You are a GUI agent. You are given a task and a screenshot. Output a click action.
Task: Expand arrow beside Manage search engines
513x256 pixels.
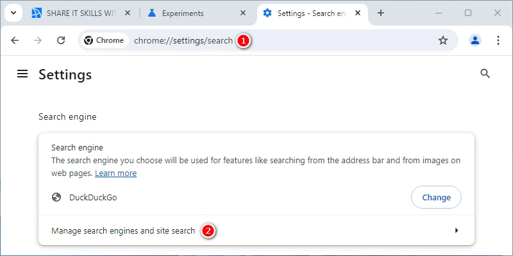pyautogui.click(x=457, y=230)
